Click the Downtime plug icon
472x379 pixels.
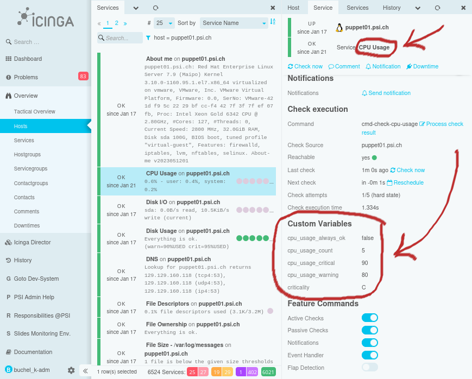click(x=409, y=67)
